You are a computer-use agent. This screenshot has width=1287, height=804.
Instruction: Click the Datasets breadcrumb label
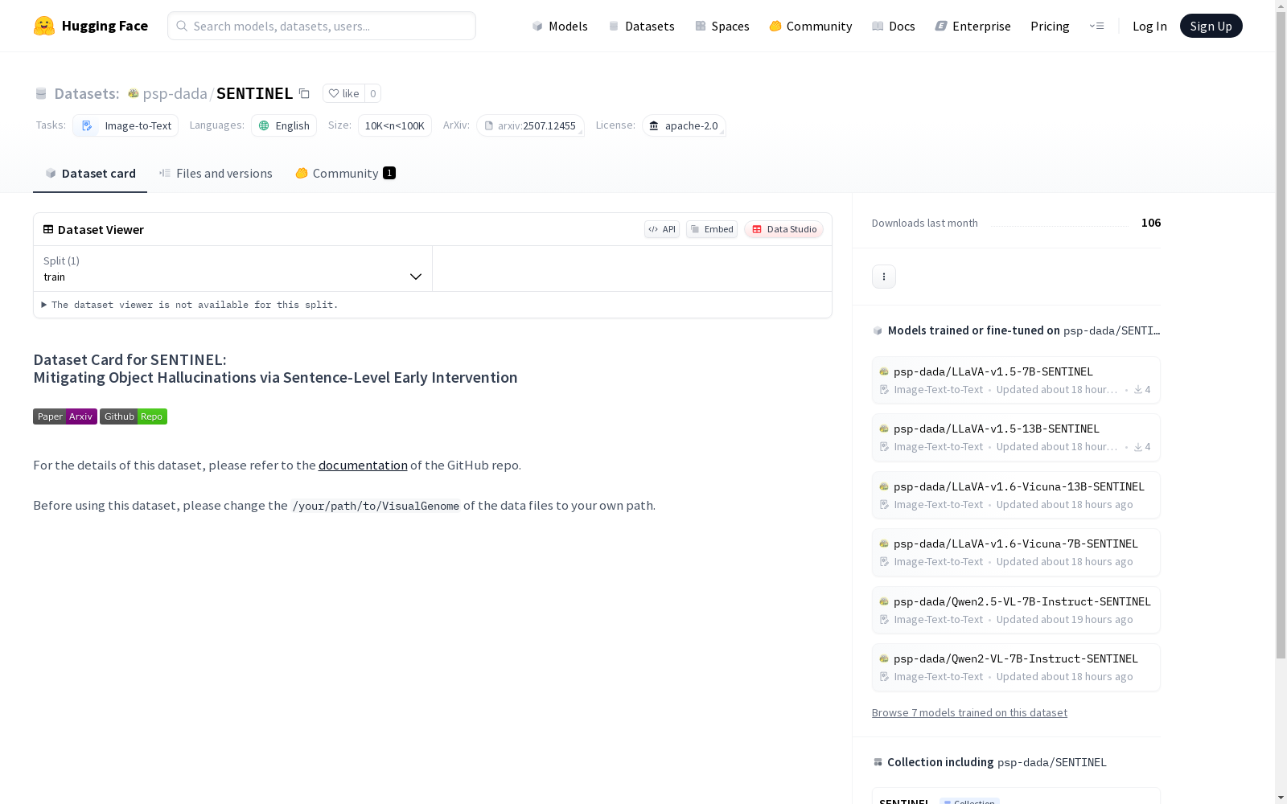pos(86,93)
